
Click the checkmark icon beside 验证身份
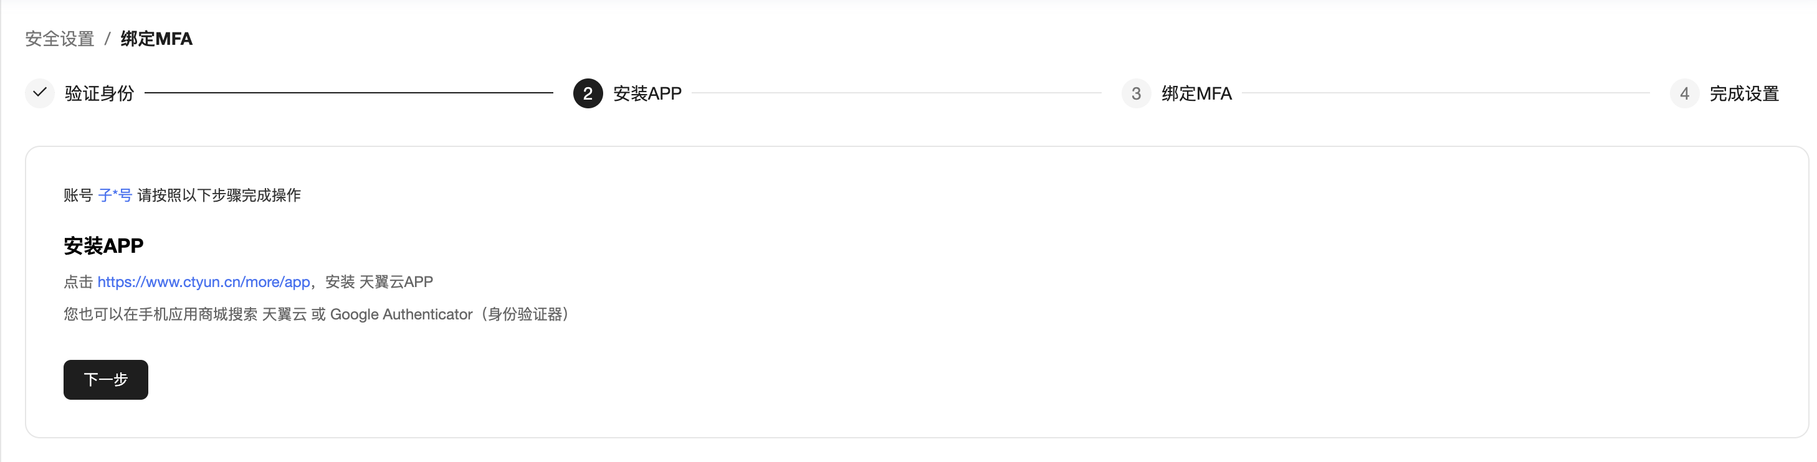point(39,93)
